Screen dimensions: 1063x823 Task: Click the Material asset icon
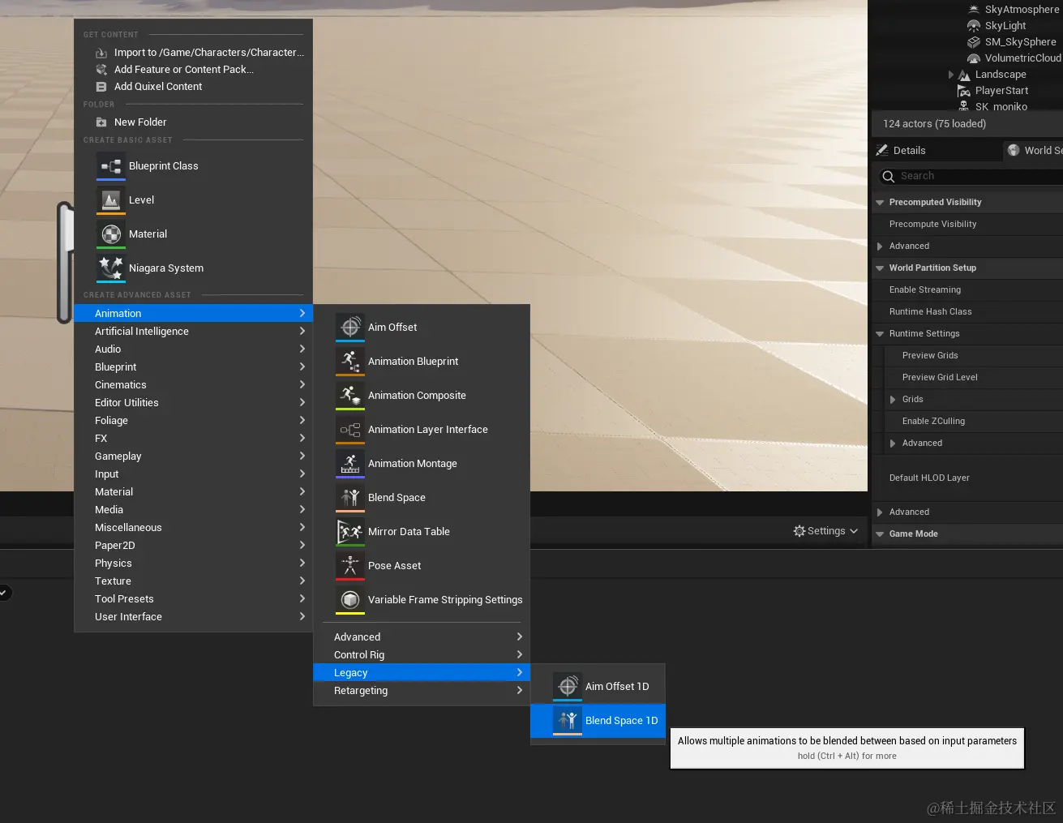coord(111,234)
